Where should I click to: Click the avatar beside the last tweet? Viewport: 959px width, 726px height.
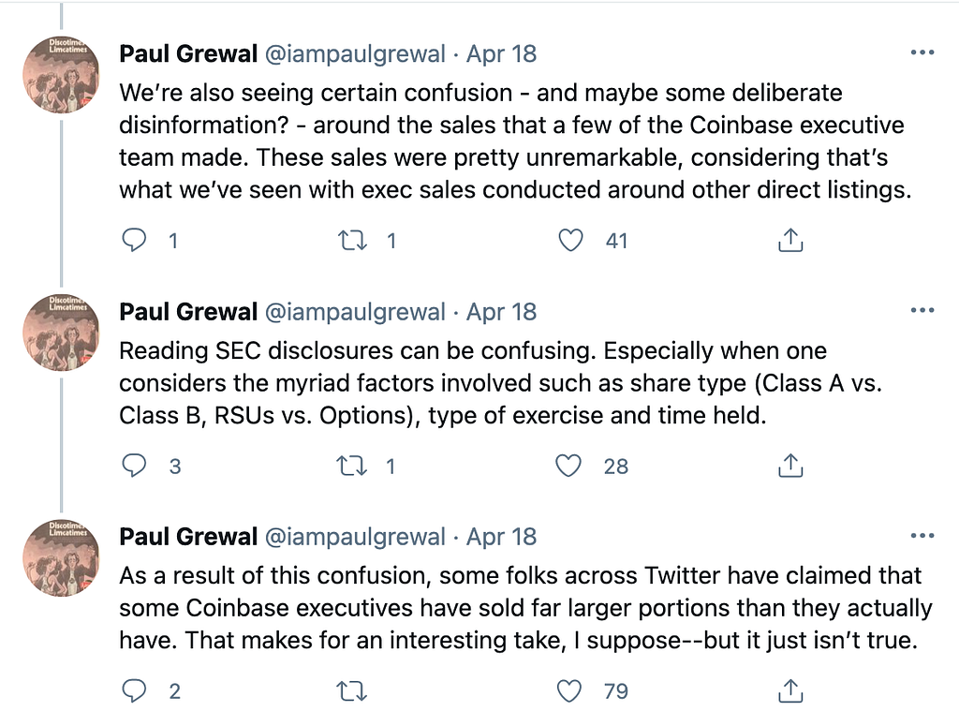(x=62, y=558)
